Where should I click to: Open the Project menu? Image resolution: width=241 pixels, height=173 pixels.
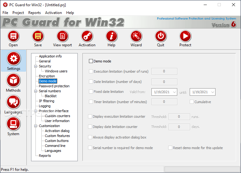[18, 13]
